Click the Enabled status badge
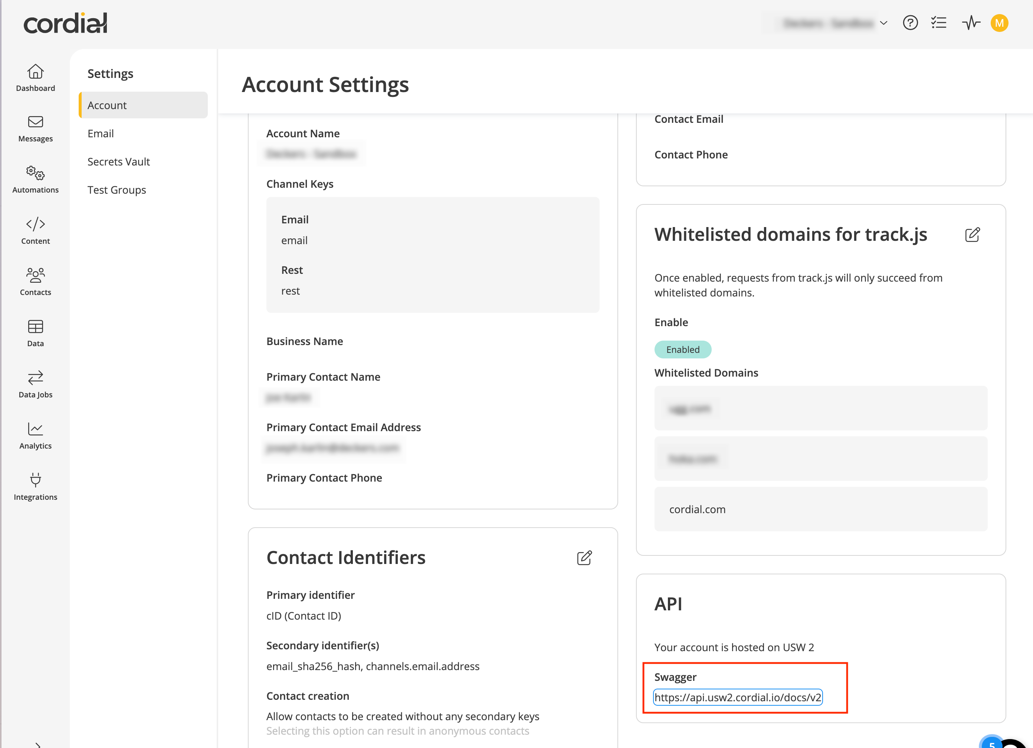This screenshot has width=1033, height=748. pyautogui.click(x=683, y=350)
